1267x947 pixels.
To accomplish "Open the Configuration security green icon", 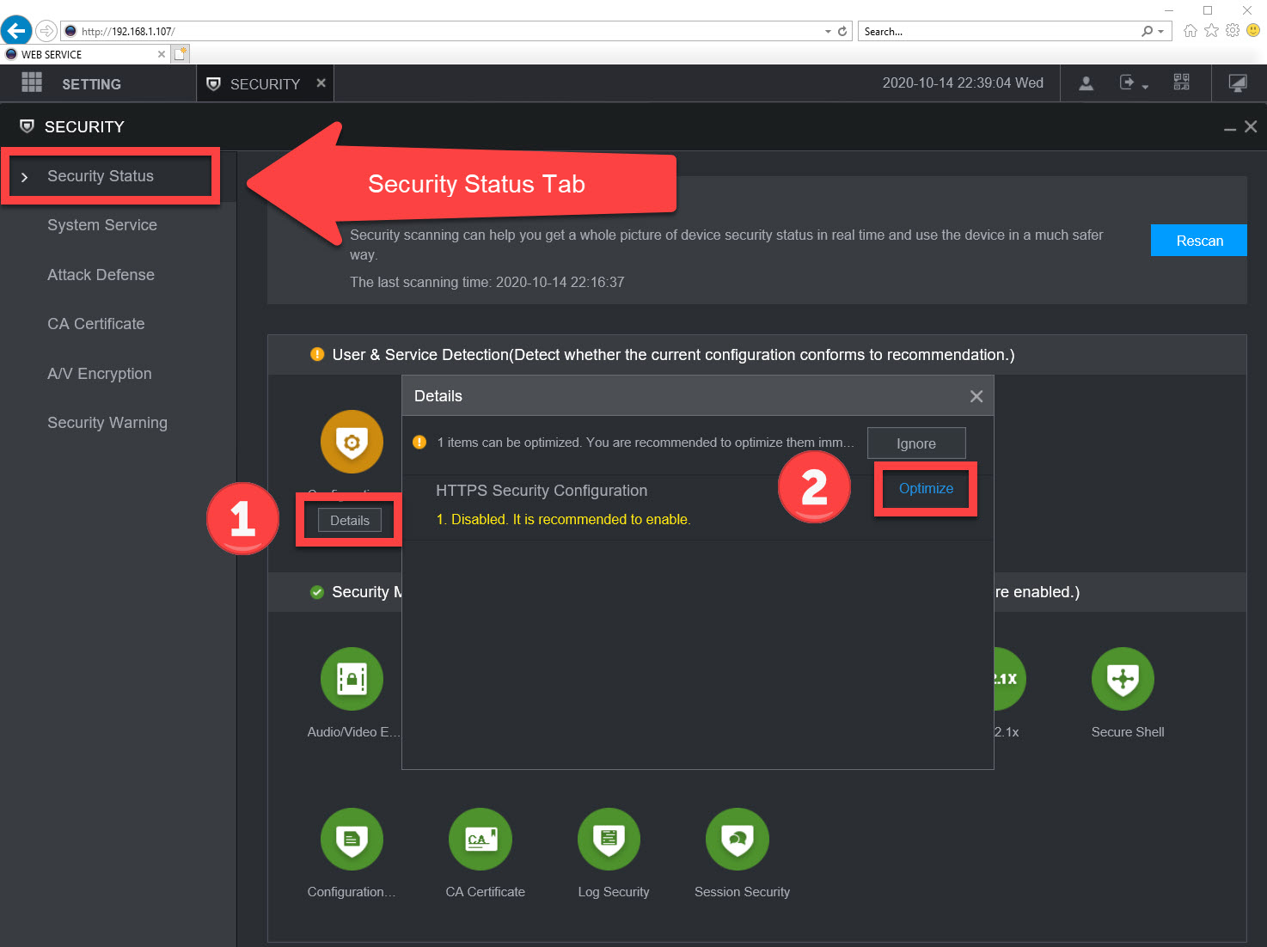I will click(x=352, y=839).
